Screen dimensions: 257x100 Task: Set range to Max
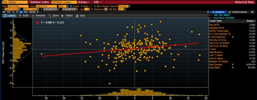[26, 12]
